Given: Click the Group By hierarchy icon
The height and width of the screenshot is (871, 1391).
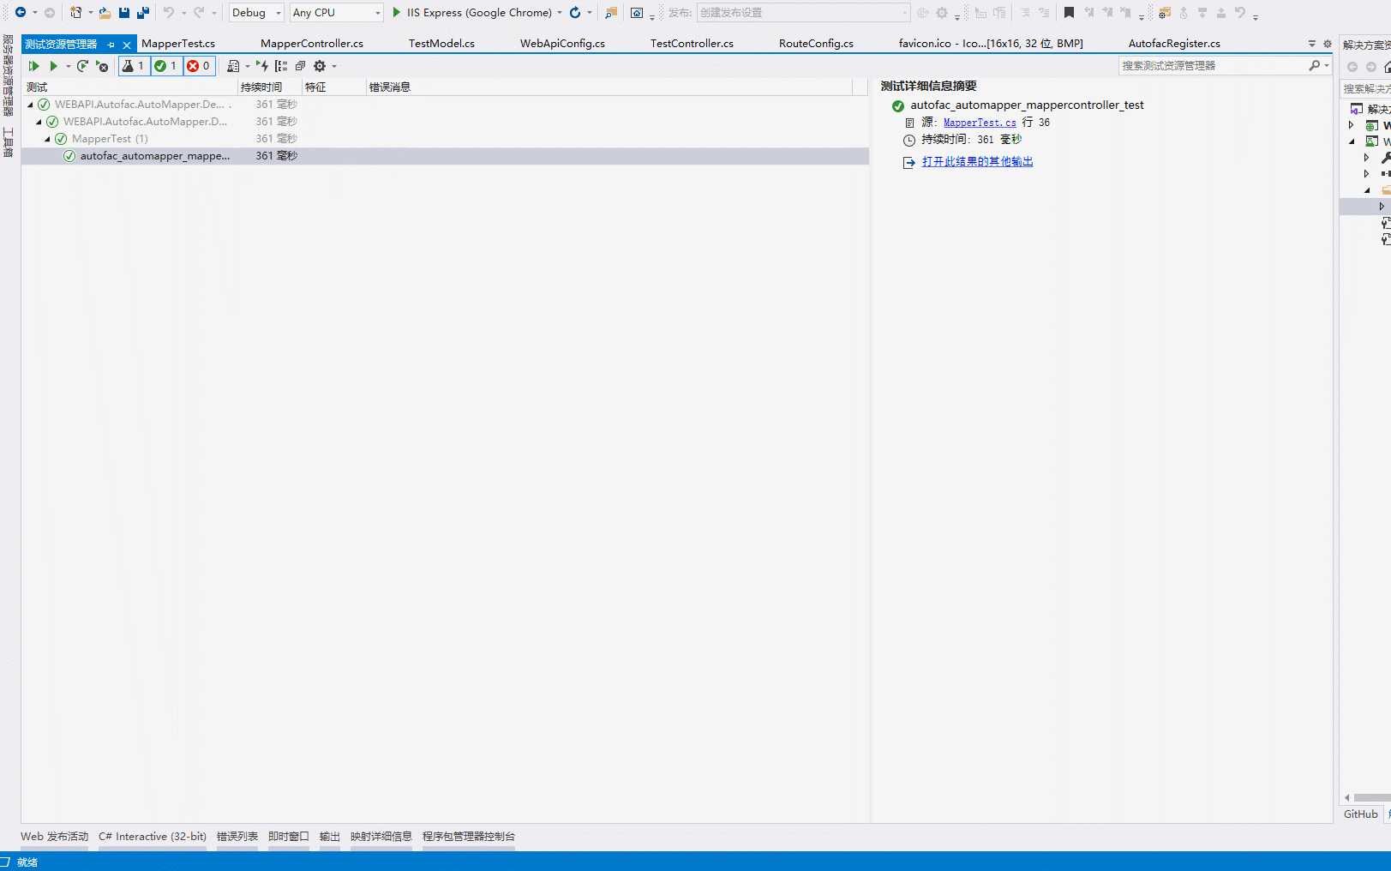Looking at the screenshot, I should tap(281, 66).
